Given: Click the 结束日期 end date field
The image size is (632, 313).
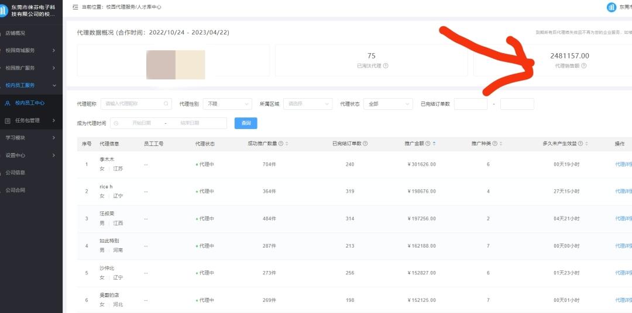Looking at the screenshot, I should 190,123.
